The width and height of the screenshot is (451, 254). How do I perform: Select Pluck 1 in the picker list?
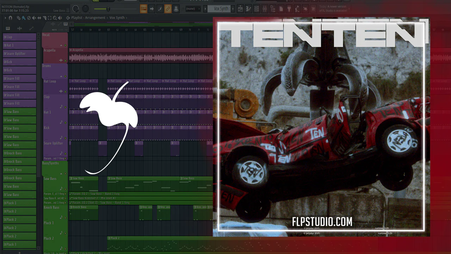(19, 203)
